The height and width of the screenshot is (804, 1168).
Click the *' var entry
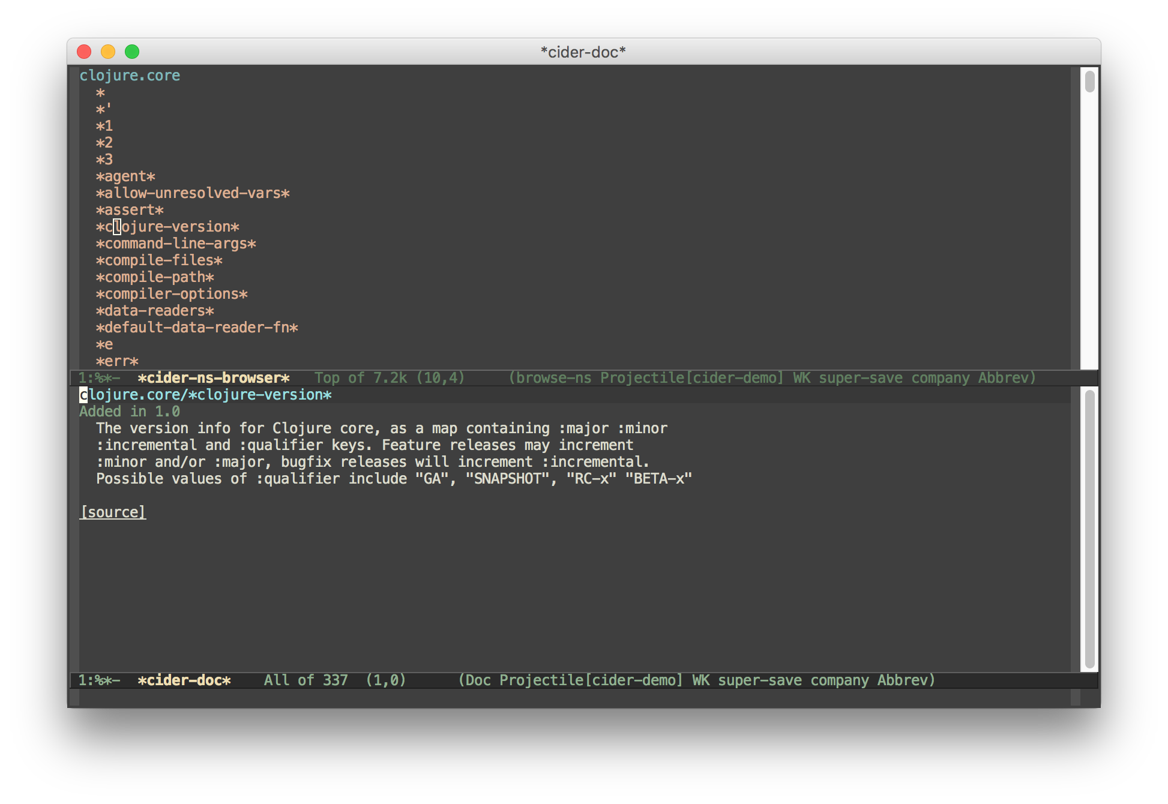(104, 109)
